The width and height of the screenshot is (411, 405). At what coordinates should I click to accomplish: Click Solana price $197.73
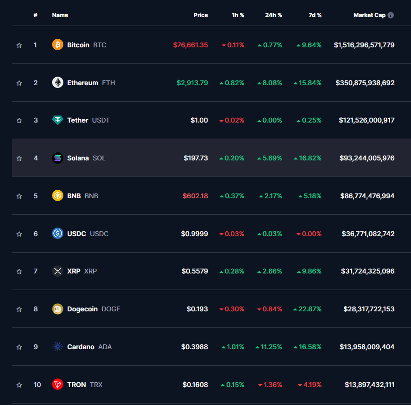(x=195, y=158)
